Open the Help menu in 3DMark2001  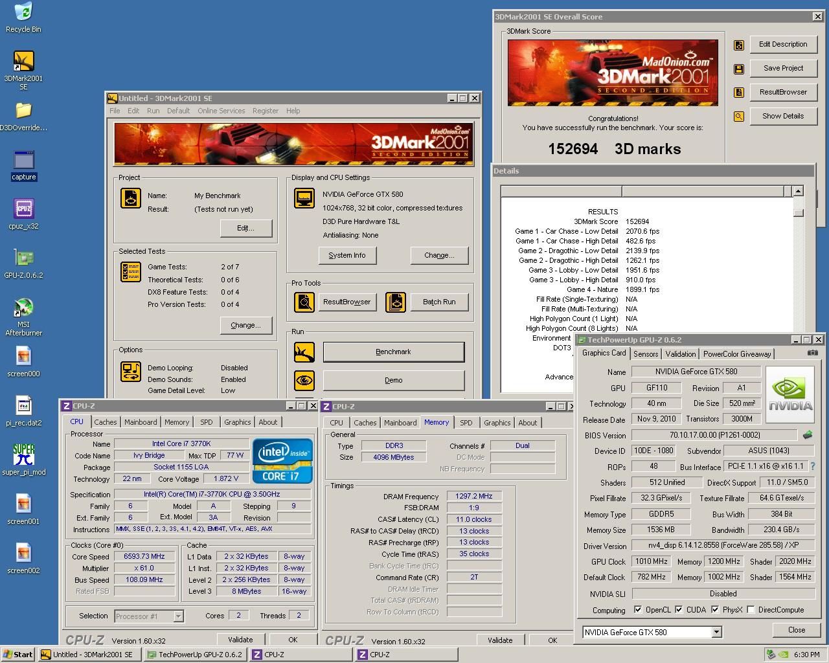pos(293,111)
